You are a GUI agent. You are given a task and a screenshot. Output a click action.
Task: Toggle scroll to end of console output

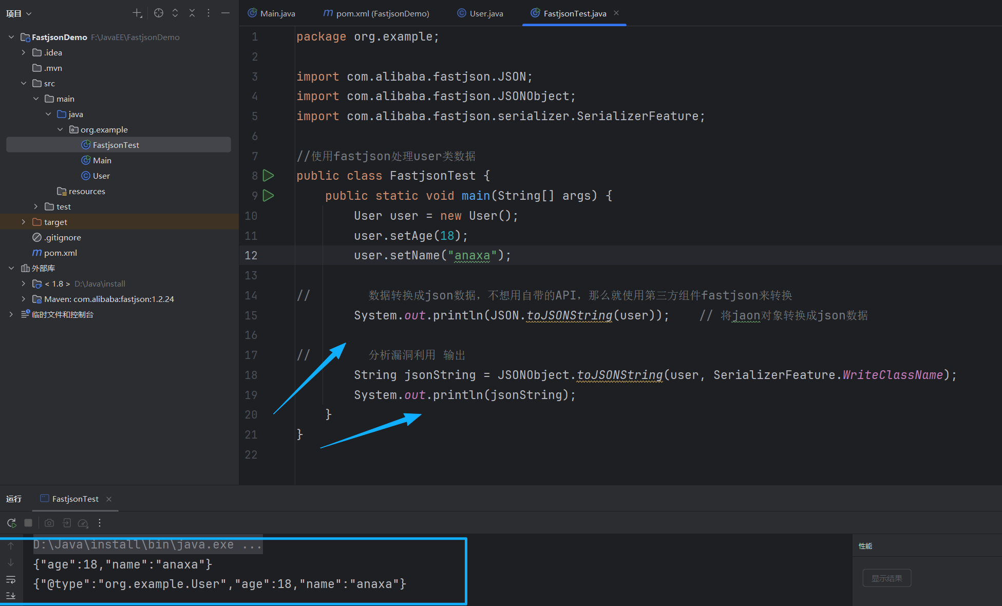point(11,595)
